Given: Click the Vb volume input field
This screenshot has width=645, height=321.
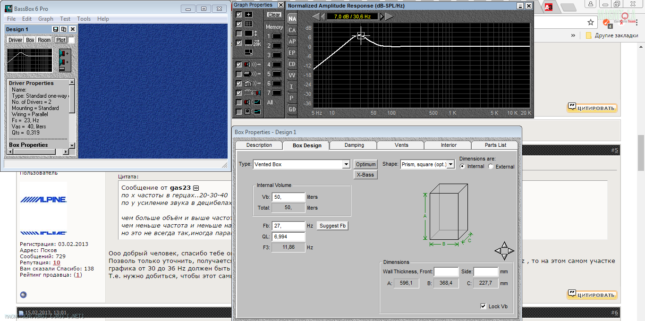Looking at the screenshot, I should click(288, 197).
